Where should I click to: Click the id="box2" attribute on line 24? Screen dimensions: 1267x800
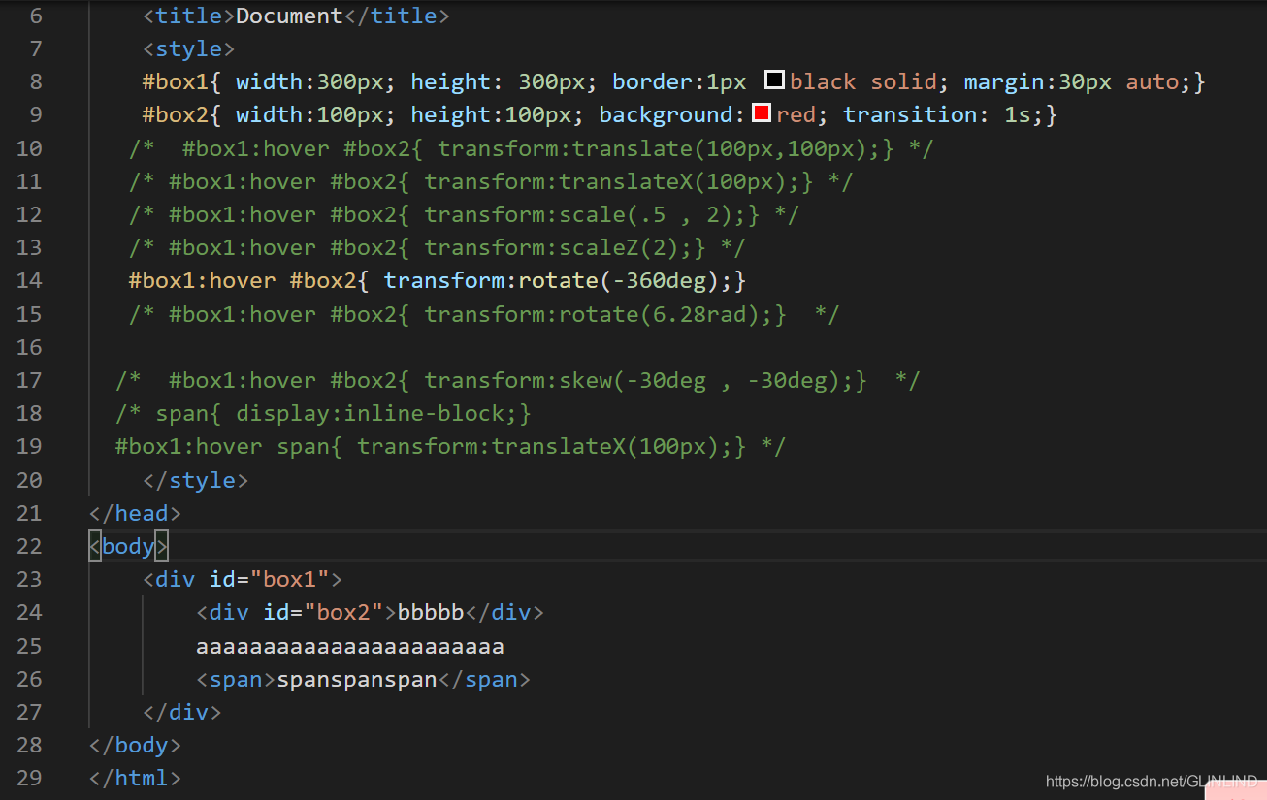323,612
